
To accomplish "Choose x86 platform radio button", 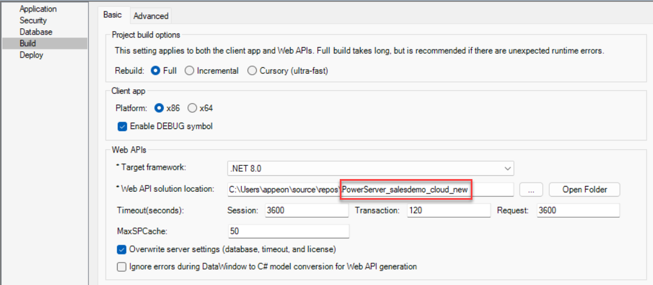I will 159,108.
